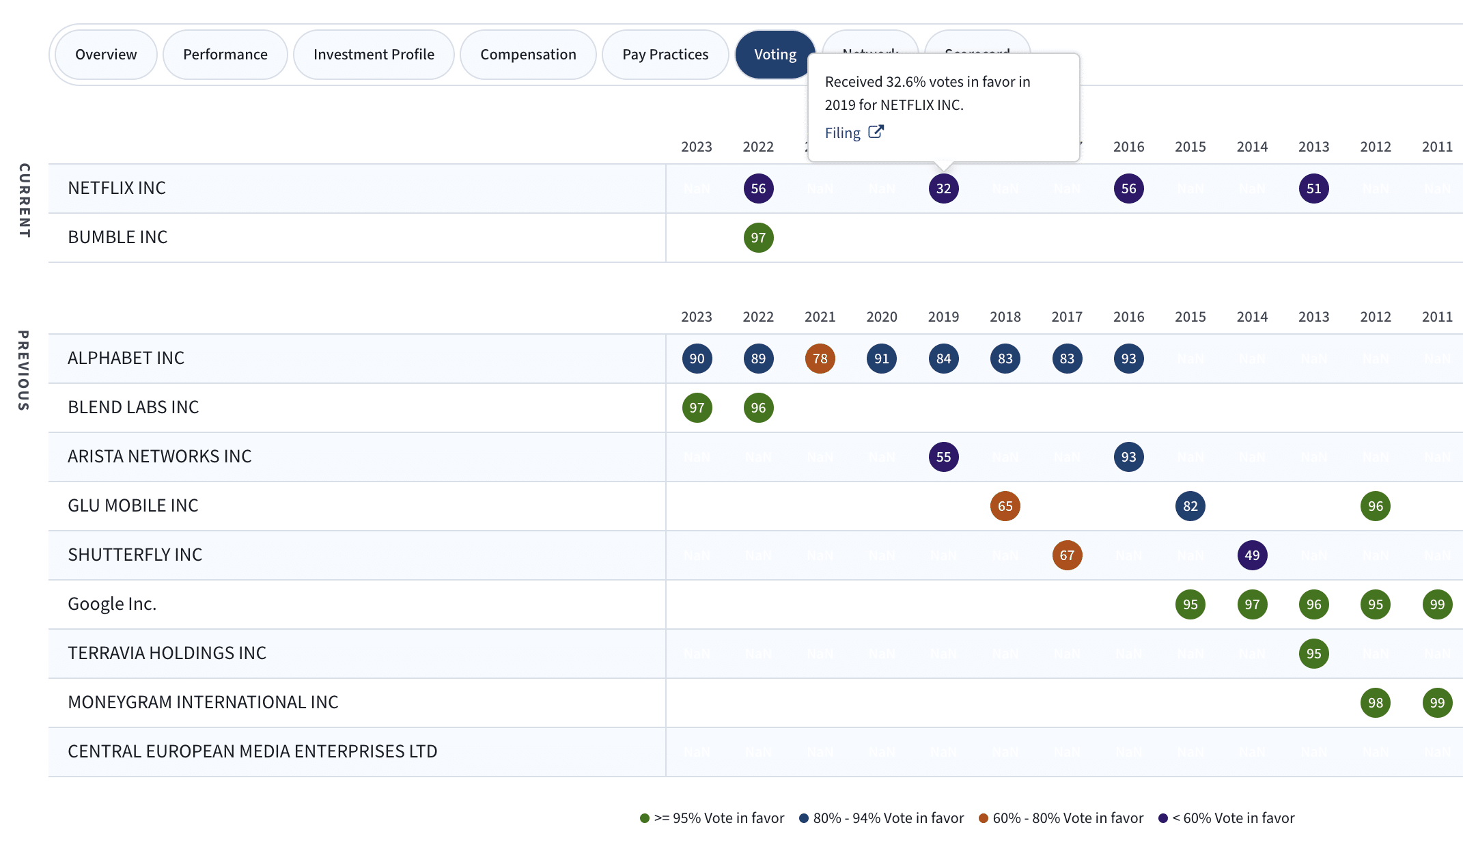Viewport: 1463px width, 851px height.
Task: Click 2023 year header in Previous table
Action: tap(697, 317)
